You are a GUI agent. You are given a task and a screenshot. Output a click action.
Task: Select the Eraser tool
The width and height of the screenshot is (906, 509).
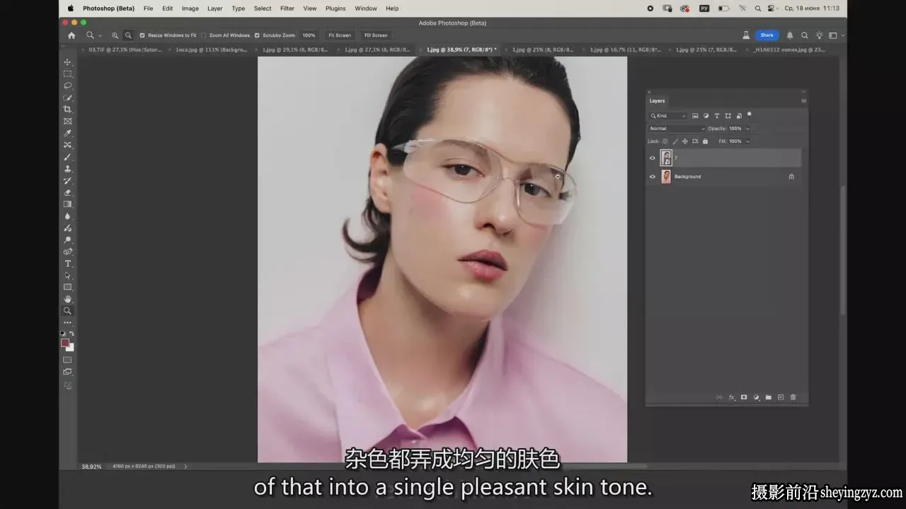point(68,192)
